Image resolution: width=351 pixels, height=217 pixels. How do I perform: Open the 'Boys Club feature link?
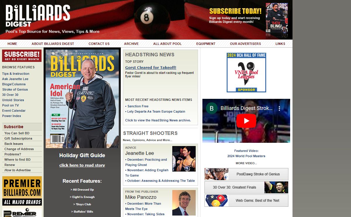pyautogui.click(x=82, y=204)
